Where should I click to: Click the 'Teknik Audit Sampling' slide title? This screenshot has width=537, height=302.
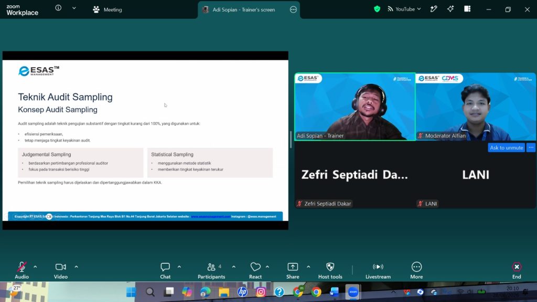pyautogui.click(x=65, y=97)
